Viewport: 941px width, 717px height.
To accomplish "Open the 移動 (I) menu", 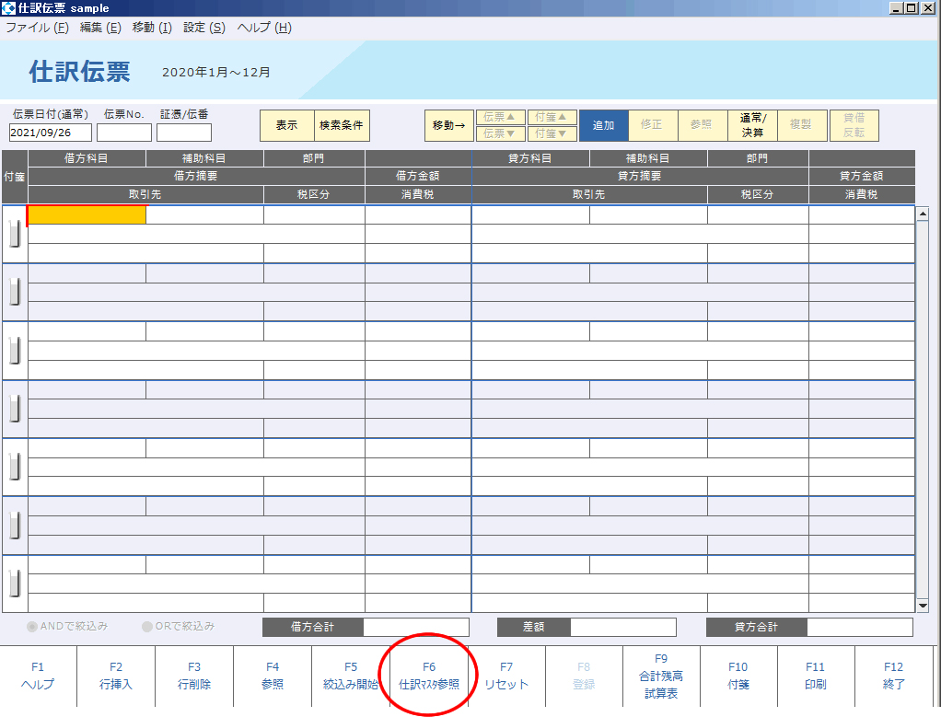I will [152, 28].
